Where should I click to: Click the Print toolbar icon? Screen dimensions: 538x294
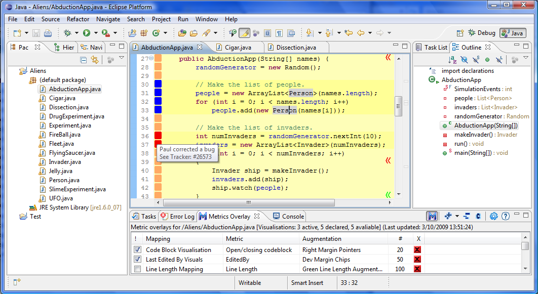[x=48, y=33]
